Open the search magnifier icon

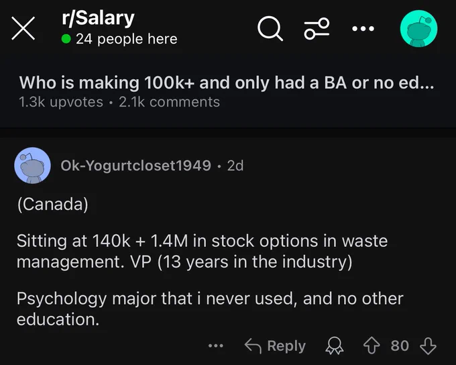[x=270, y=29]
